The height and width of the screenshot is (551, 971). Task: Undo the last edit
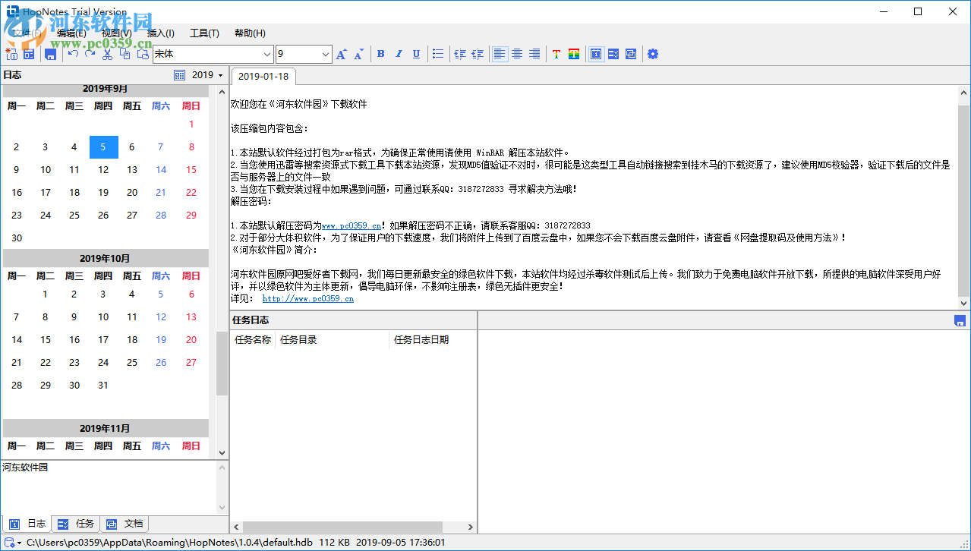pyautogui.click(x=73, y=54)
